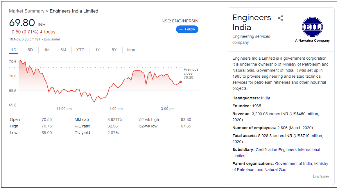Click the EIL company logo

point(312,27)
